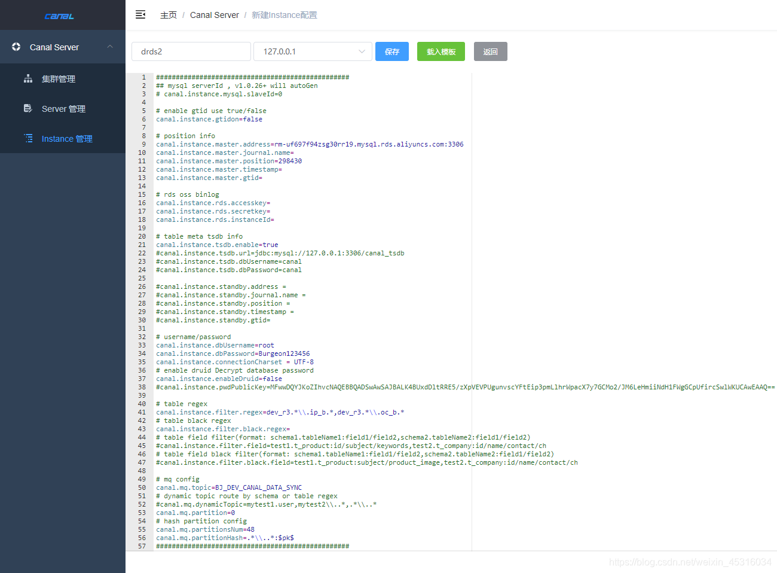Go to 主页 breadcrumb link
The image size is (777, 573).
pyautogui.click(x=169, y=15)
